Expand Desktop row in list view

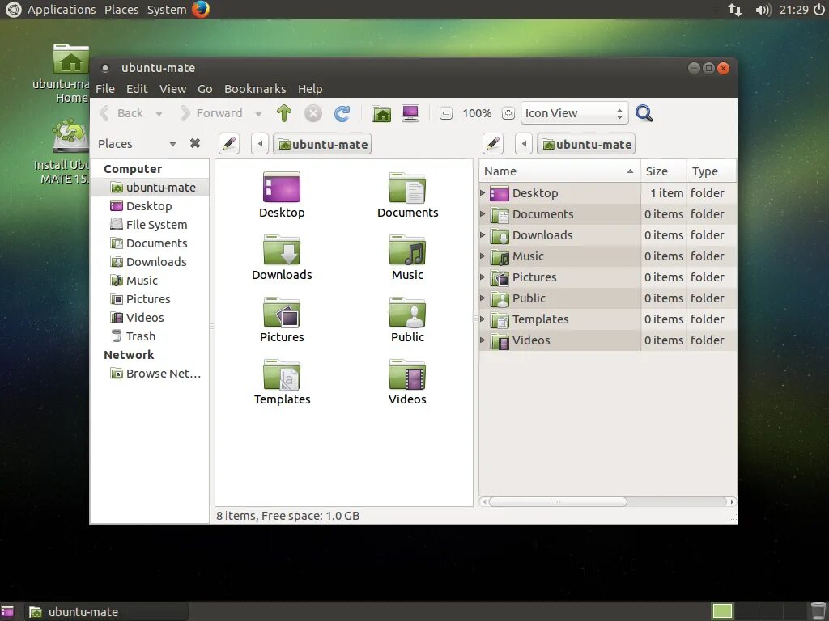click(483, 192)
